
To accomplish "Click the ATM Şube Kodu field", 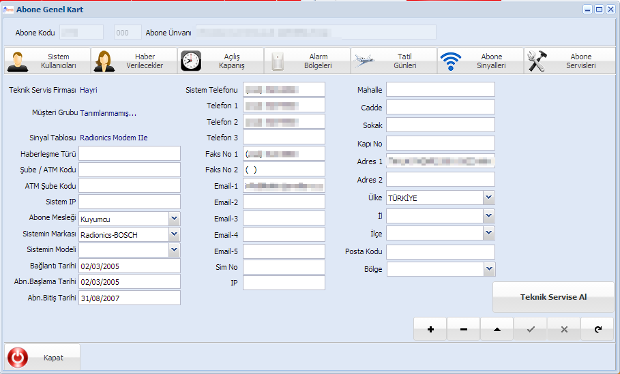I will point(130,185).
